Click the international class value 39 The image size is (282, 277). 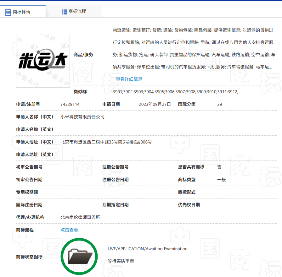(x=219, y=104)
